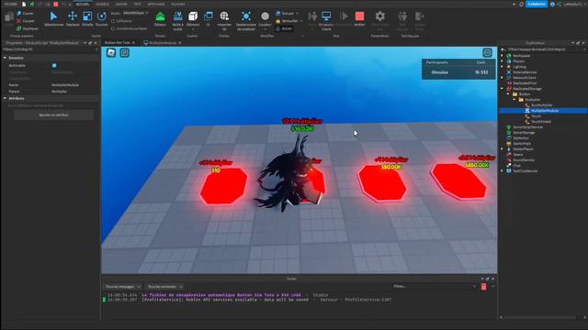Image resolution: width=588 pixels, height=330 pixels.
Task: Toggle the Joindre les surfaces checkbox
Action: (x=113, y=28)
